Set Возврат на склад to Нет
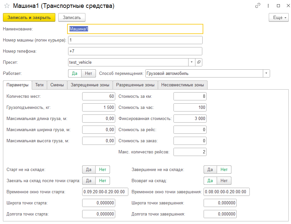The height and width of the screenshot is (224, 291). [224, 181]
